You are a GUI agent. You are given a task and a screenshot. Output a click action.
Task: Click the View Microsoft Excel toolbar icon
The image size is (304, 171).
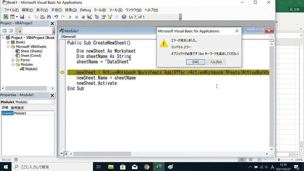pos(6,17)
